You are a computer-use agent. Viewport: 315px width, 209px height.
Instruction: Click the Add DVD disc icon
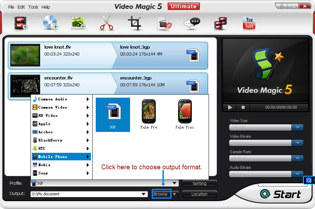coord(50,23)
